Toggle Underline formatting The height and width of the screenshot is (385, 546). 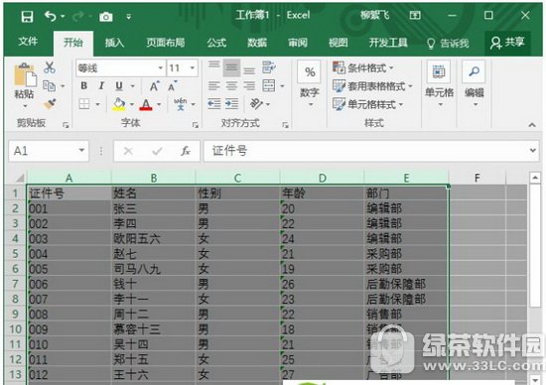pos(119,85)
